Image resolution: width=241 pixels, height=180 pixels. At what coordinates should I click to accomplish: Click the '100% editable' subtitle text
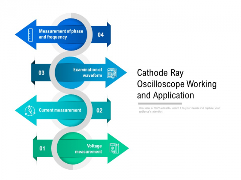(179, 110)
